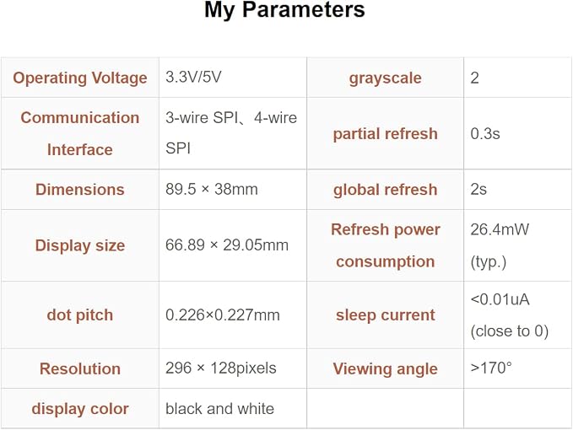Select the dot pitch label
The image size is (573, 430).
point(80,315)
